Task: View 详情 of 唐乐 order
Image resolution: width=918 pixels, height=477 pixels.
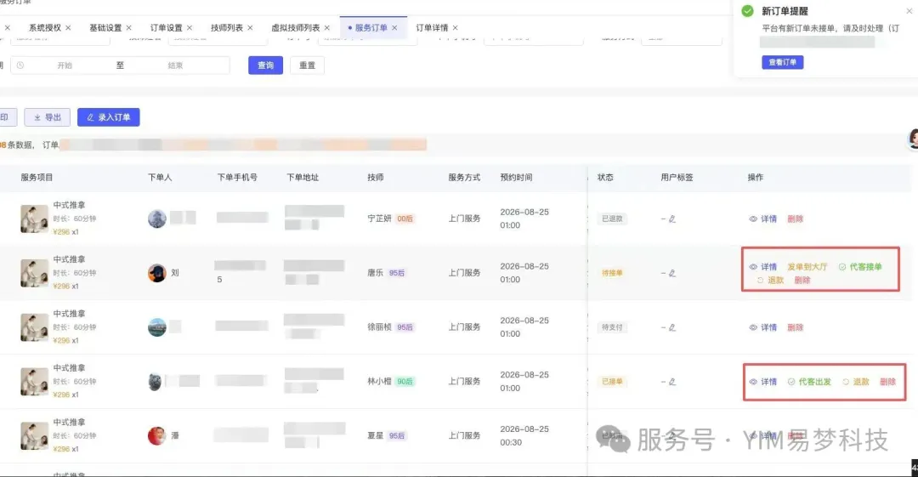Action: [763, 267]
